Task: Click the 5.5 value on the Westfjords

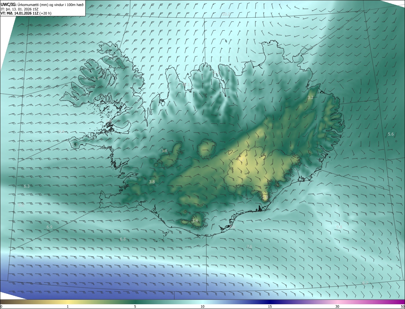Action: click(97, 78)
